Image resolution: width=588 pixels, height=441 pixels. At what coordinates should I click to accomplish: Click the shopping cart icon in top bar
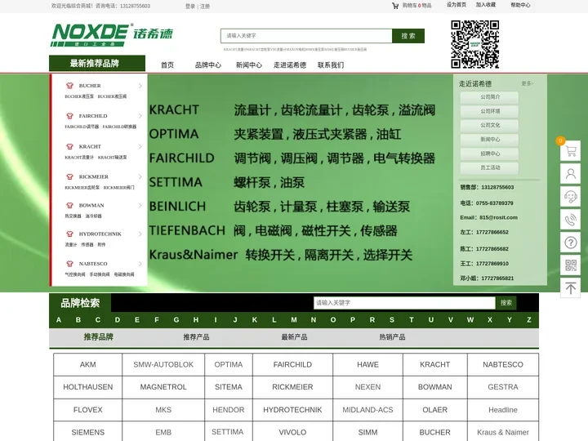pyautogui.click(x=395, y=6)
